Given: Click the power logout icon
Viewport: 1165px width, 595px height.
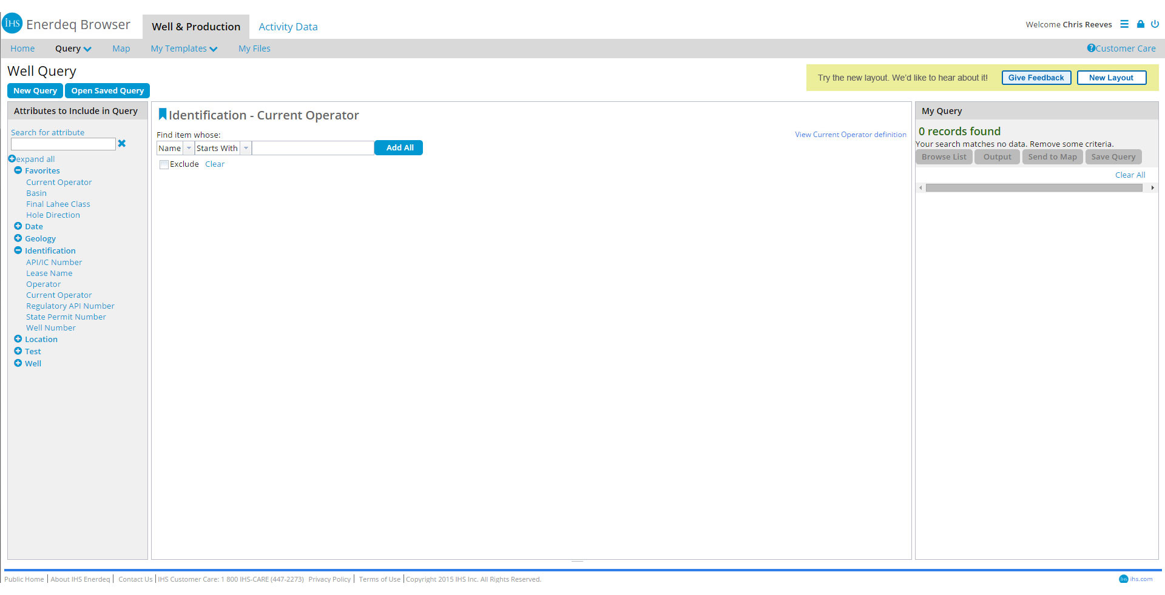Looking at the screenshot, I should coord(1155,24).
